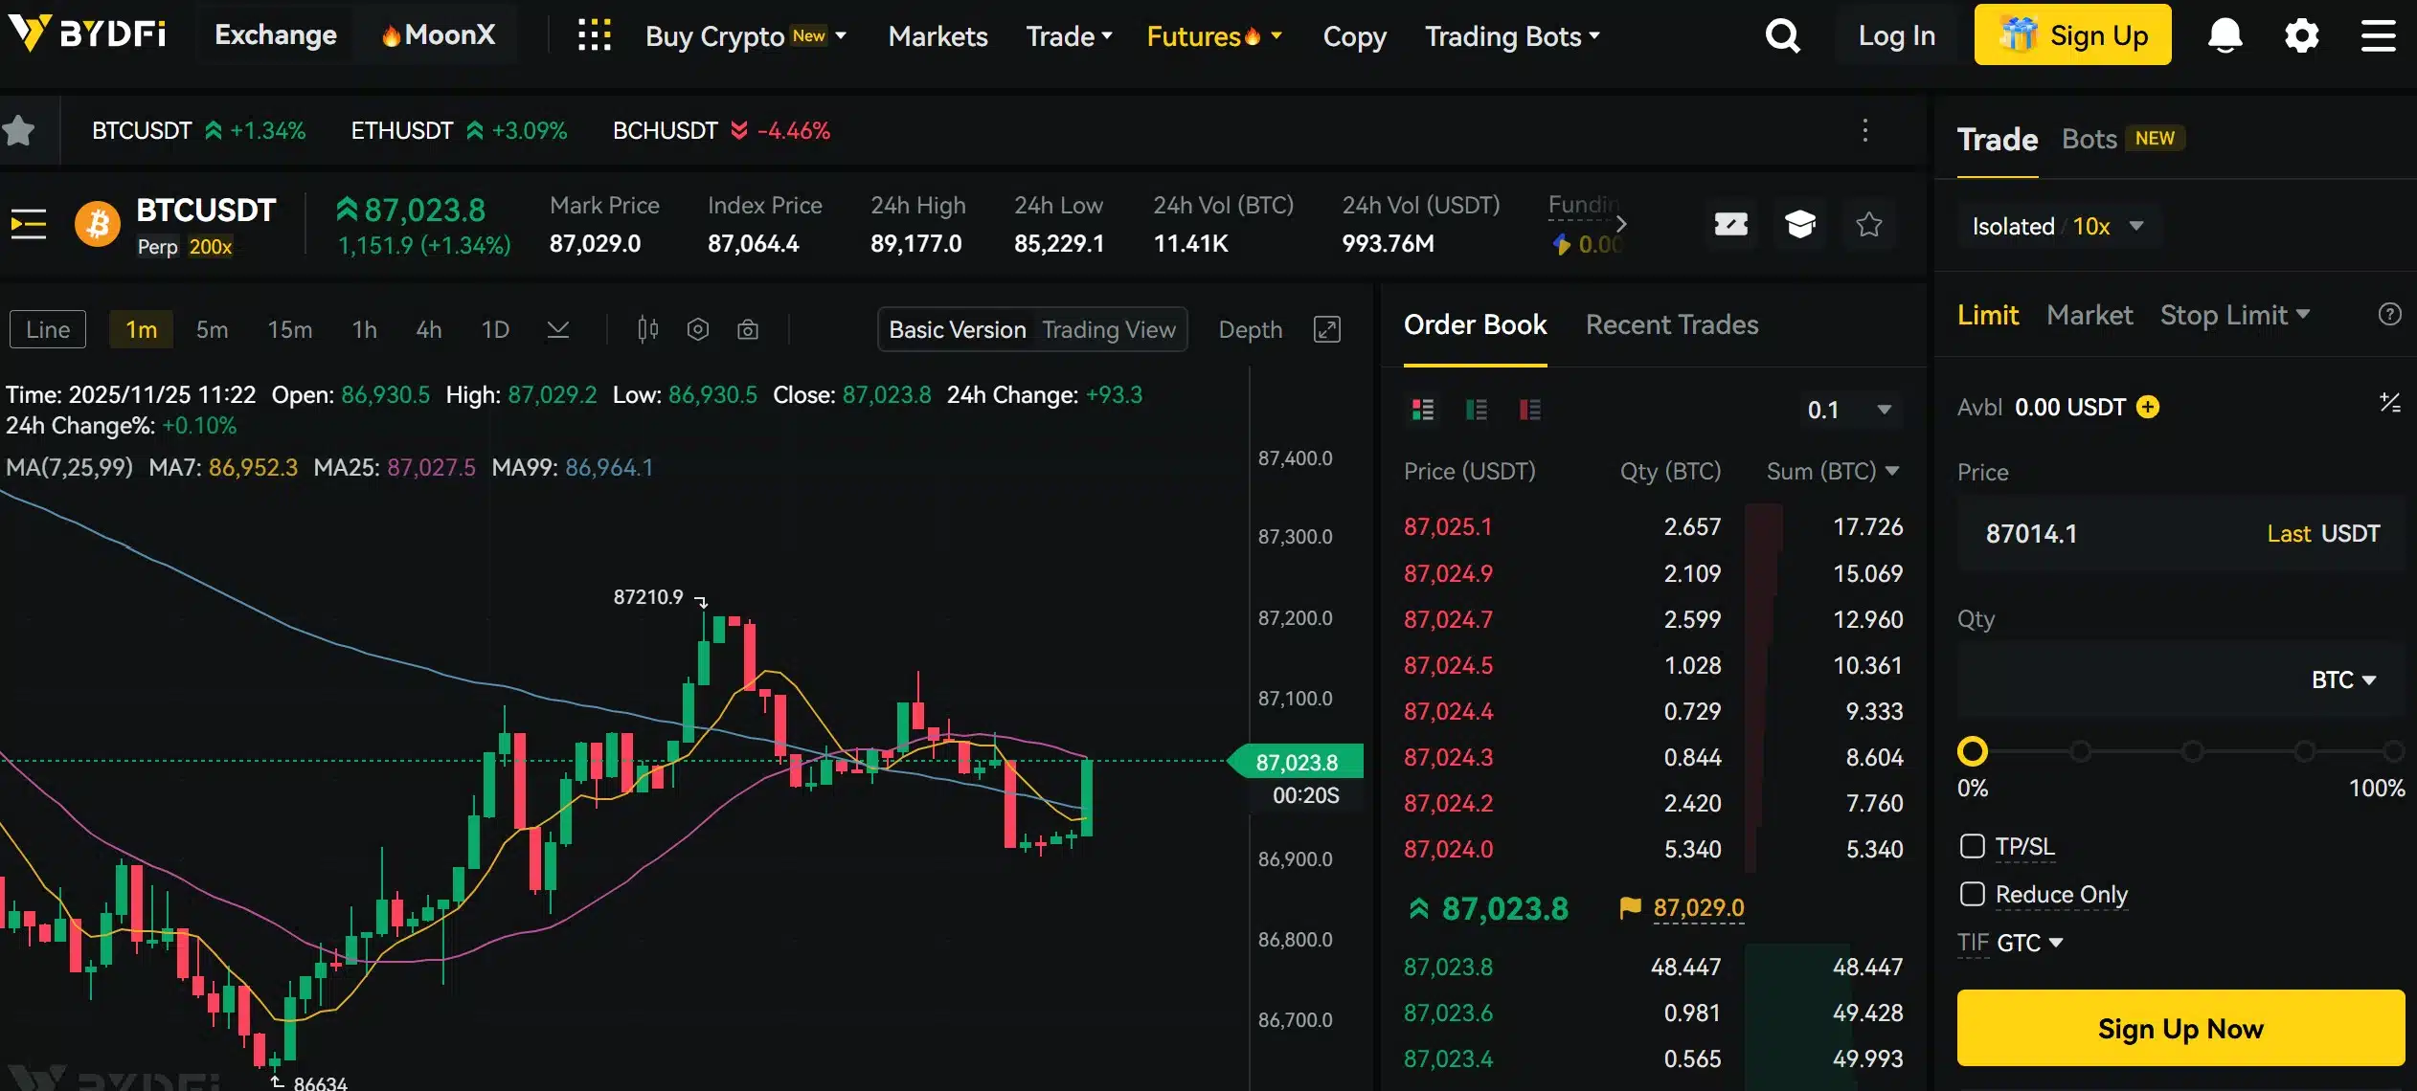Click the notification bell icon
2417x1091 pixels.
point(2224,34)
